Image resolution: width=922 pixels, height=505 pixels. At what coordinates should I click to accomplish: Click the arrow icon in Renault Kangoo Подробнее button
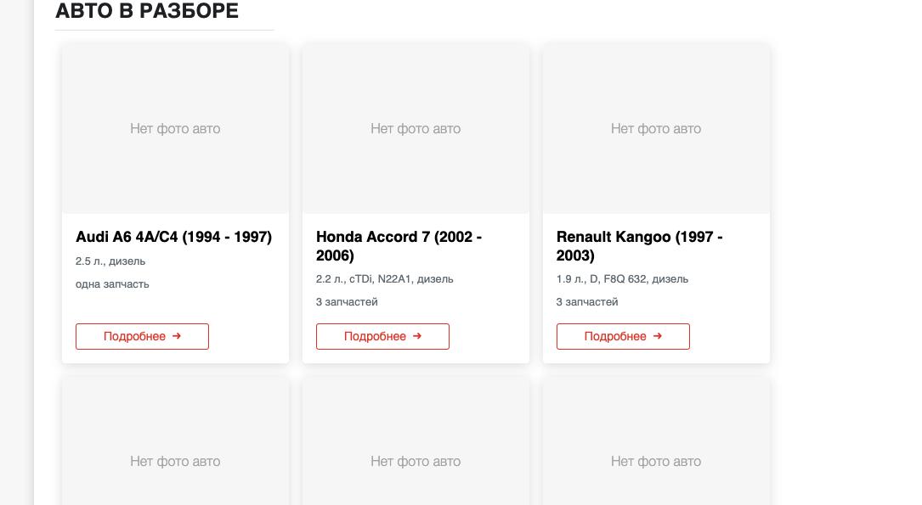pyautogui.click(x=658, y=336)
